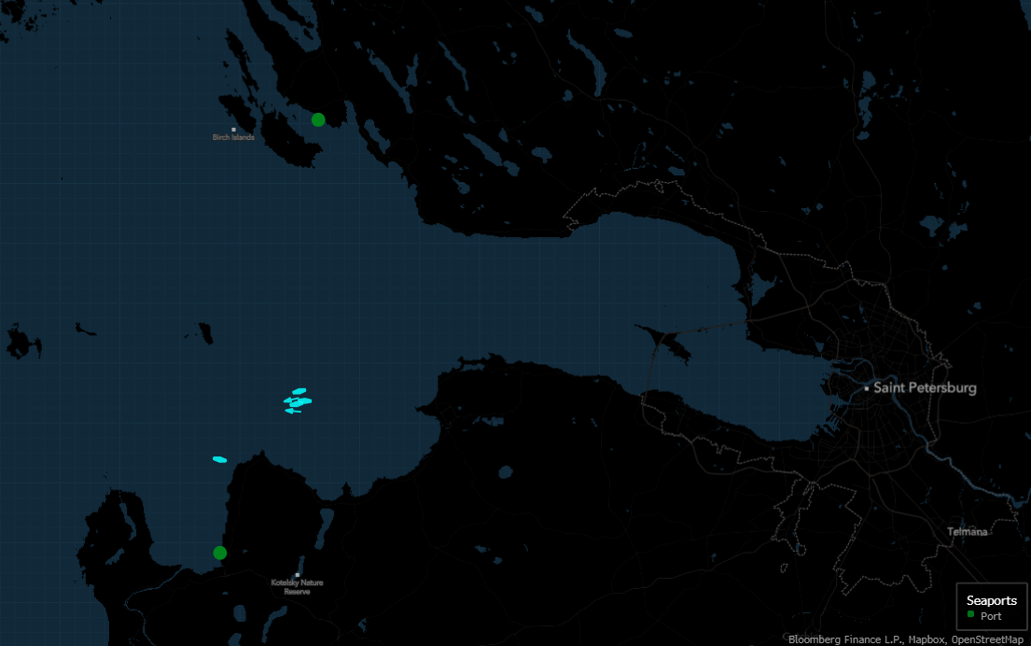Click the white square marker above Birch Islands
This screenshot has height=646, width=1031.
tap(233, 130)
